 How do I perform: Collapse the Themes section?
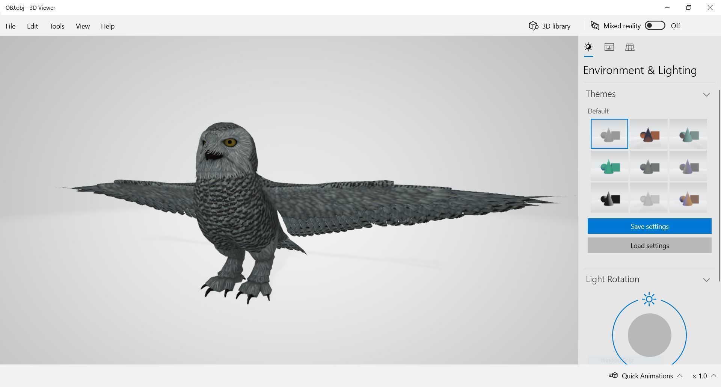706,94
